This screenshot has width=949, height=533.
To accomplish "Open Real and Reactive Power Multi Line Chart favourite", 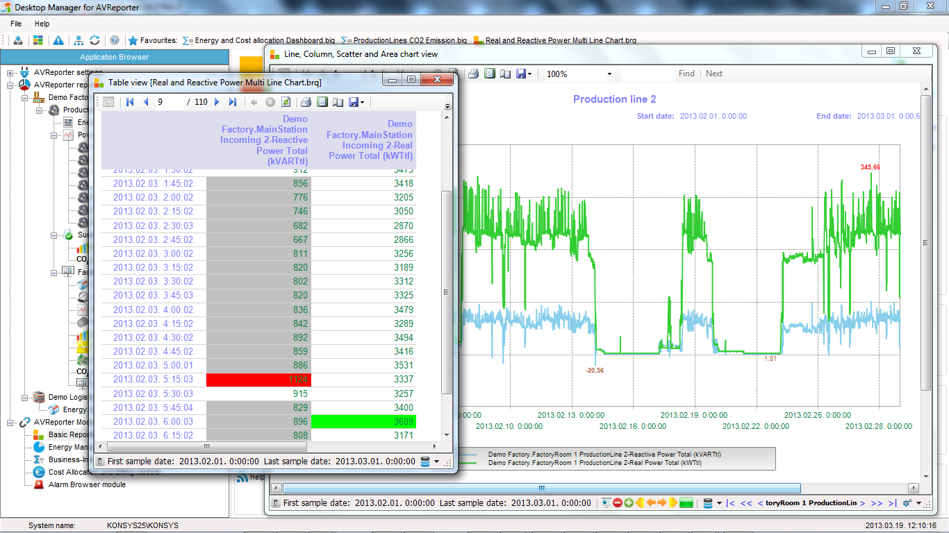I will point(555,40).
